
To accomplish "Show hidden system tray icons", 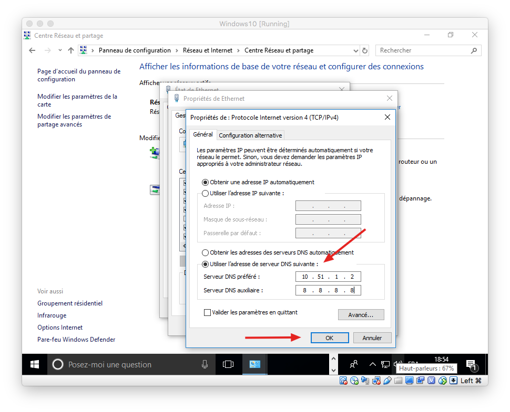I will 373,364.
